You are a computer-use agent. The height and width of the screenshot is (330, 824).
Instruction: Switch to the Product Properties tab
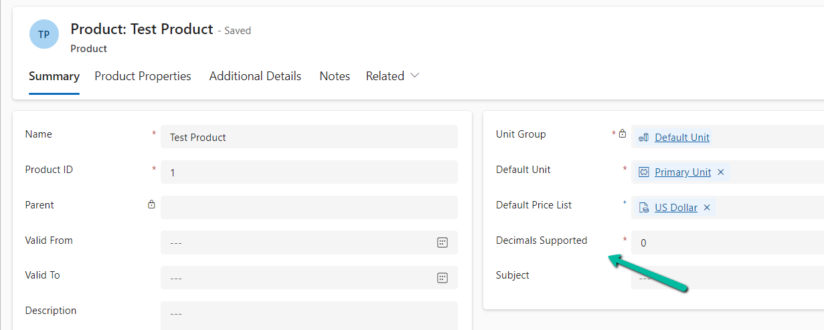143,76
